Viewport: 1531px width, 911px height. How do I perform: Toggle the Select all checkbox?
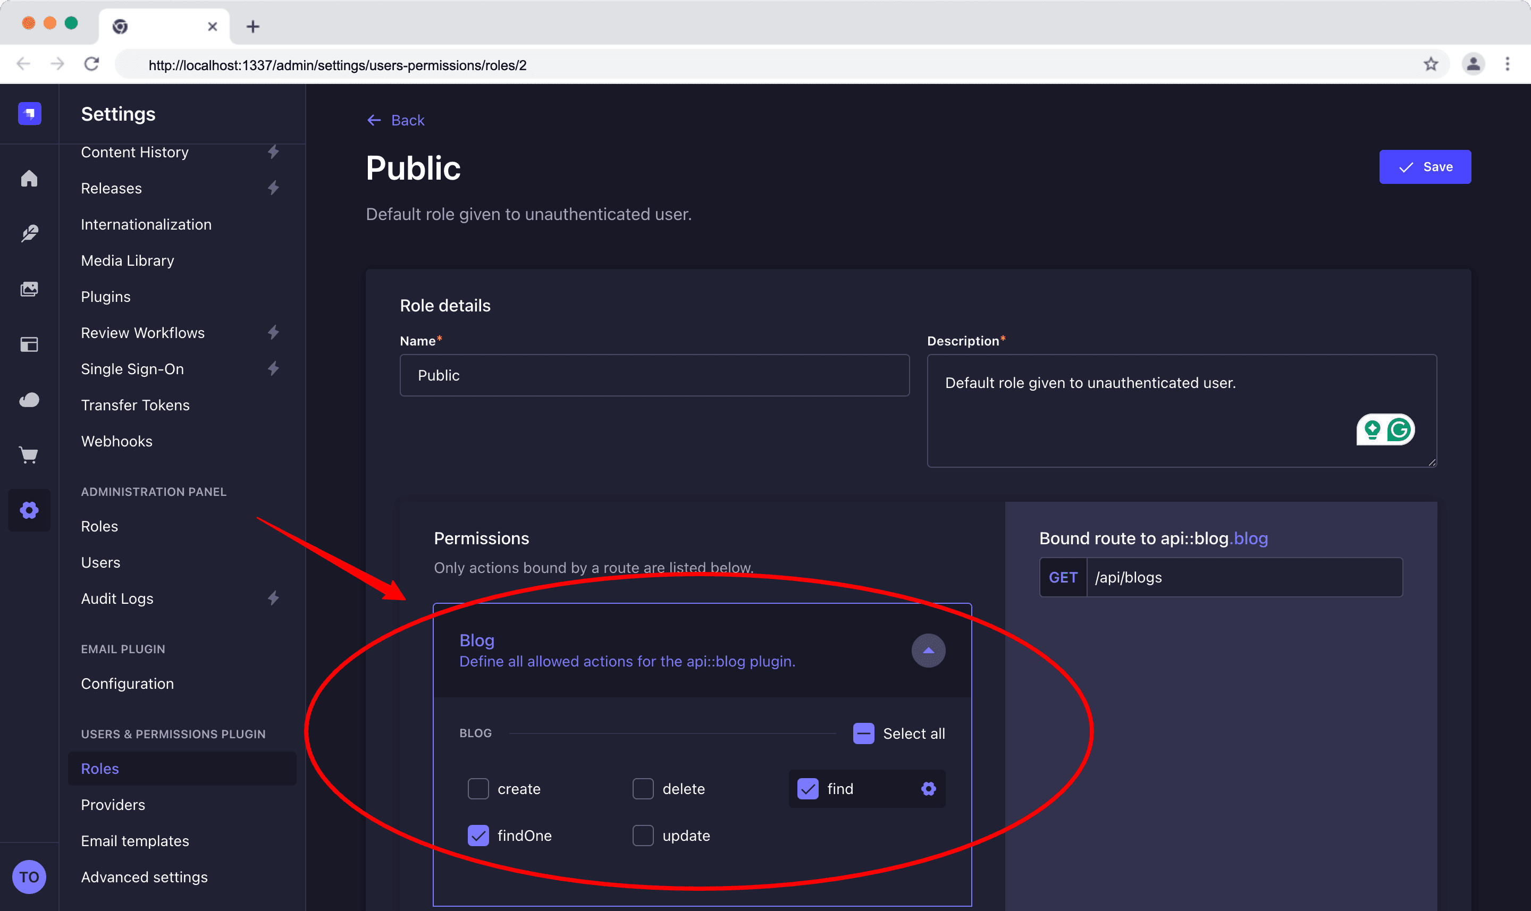coord(864,733)
